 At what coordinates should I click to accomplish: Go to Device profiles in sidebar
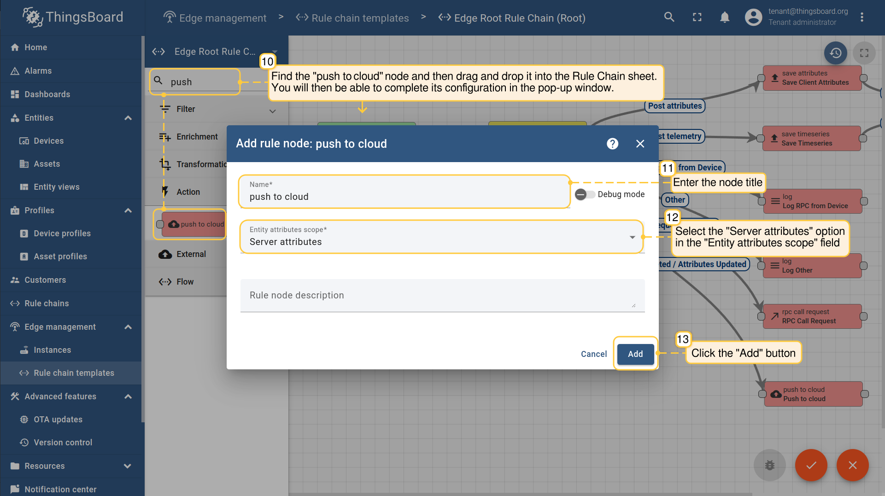pyautogui.click(x=62, y=233)
